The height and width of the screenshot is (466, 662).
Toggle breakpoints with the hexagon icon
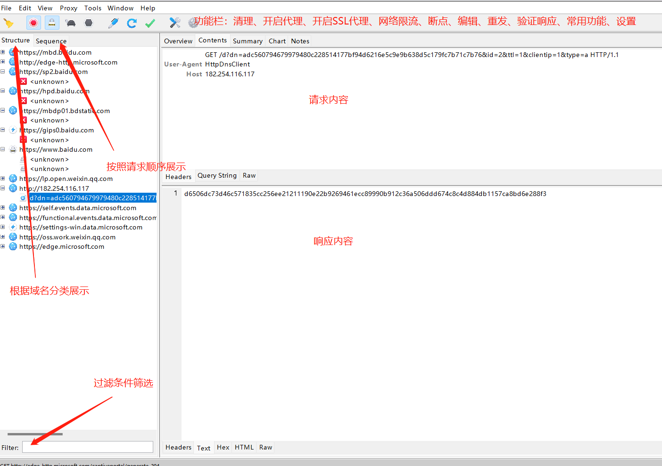(89, 23)
